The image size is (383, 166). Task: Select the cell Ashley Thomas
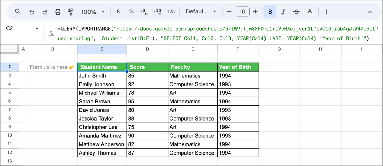tap(102, 153)
